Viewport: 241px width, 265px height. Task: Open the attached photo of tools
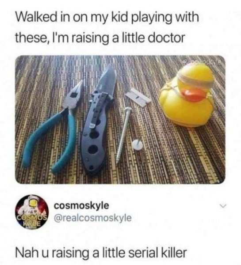[120, 120]
